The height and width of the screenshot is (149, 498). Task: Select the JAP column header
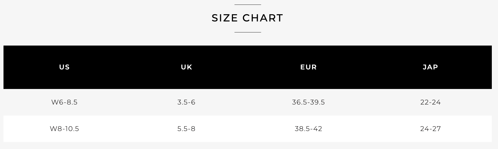pos(431,67)
